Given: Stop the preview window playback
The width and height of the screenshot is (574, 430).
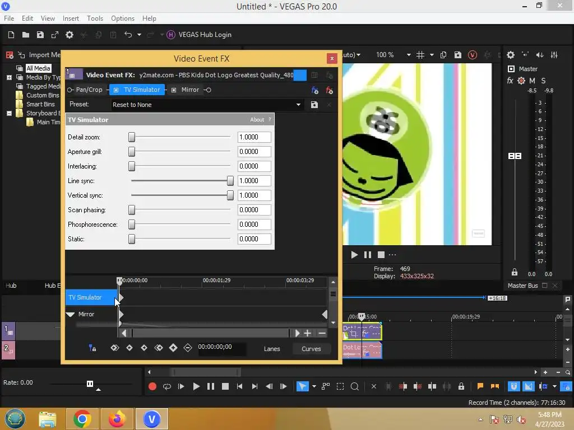Looking at the screenshot, I should click(x=381, y=255).
